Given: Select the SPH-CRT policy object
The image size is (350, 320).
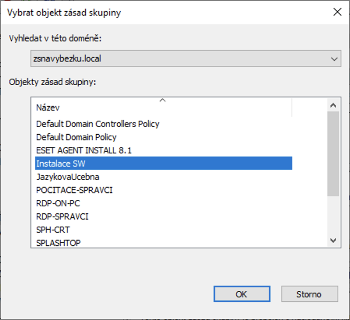Looking at the screenshot, I should pyautogui.click(x=53, y=230).
